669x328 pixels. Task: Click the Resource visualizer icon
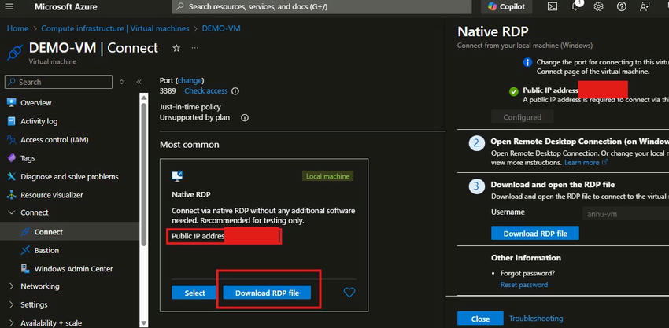click(12, 195)
